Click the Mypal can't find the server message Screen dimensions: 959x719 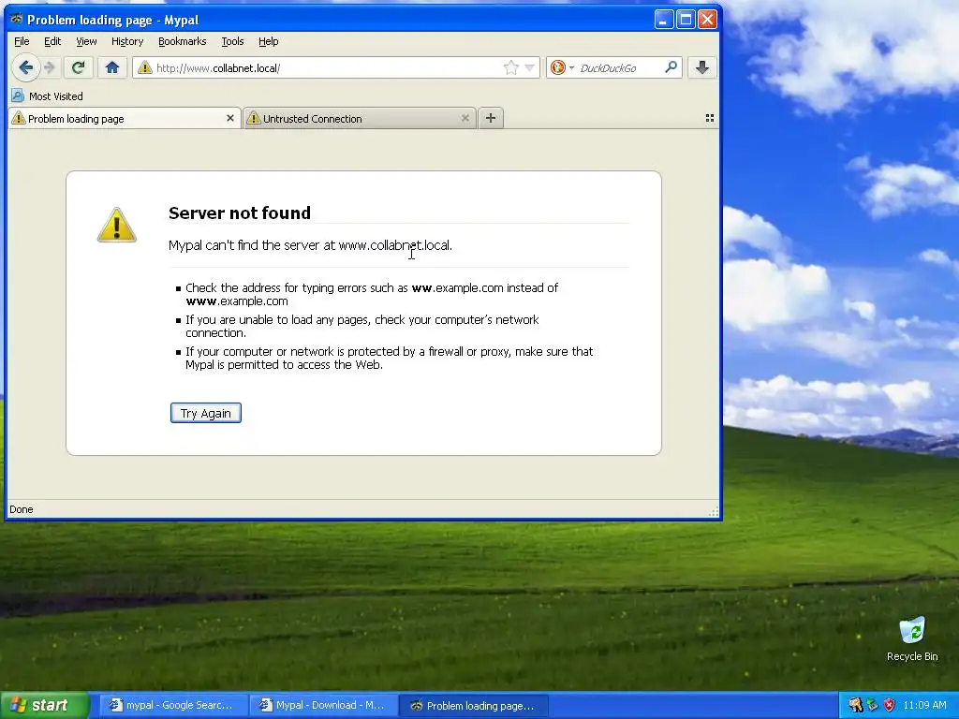[310, 245]
